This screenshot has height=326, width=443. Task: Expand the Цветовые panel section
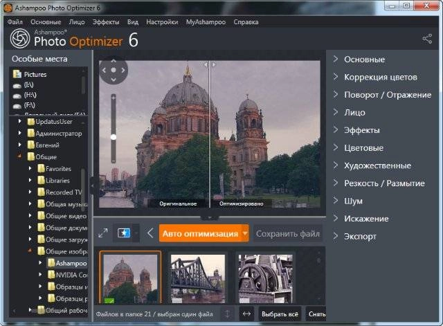tap(358, 147)
